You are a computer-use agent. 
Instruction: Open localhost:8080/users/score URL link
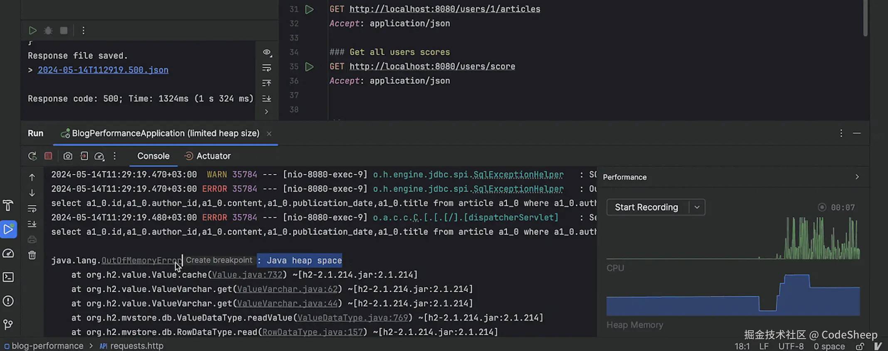(432, 66)
